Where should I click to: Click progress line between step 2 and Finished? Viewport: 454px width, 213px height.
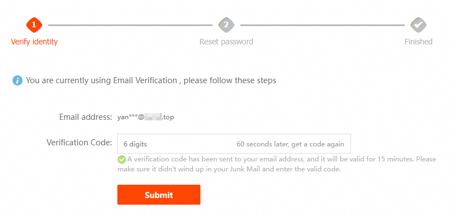[x=322, y=26]
